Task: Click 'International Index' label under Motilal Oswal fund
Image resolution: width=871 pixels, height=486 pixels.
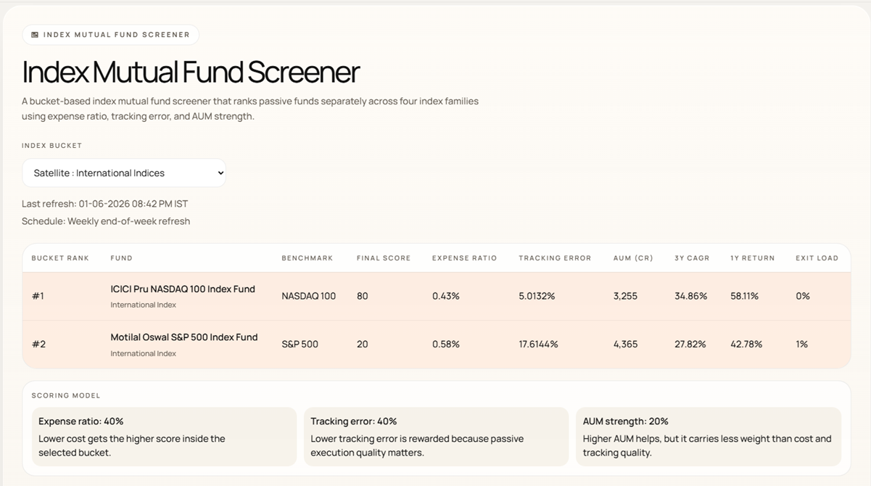Action: tap(144, 353)
